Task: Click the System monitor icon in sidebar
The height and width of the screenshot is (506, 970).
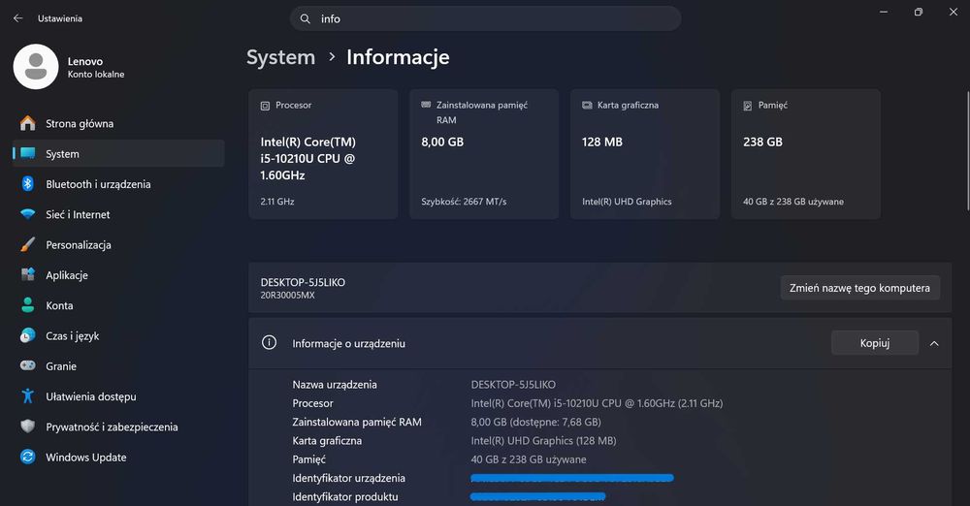Action: [28, 153]
